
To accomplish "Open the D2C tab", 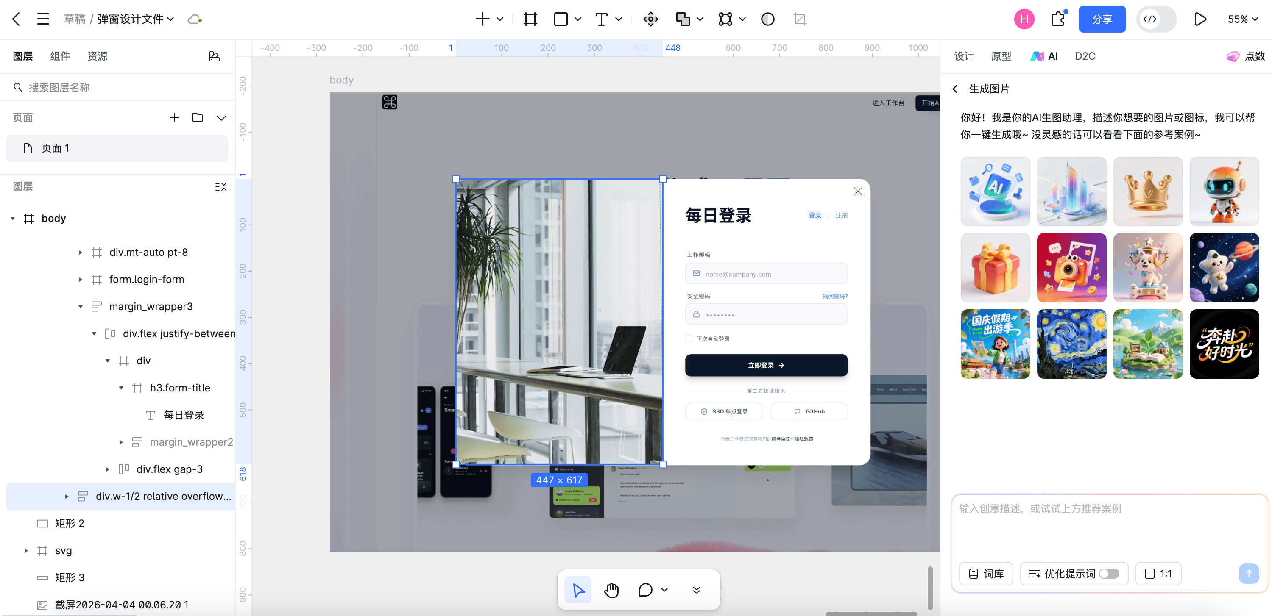I will coord(1085,56).
